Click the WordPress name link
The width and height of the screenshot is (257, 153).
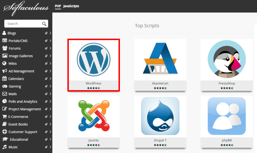(x=94, y=83)
